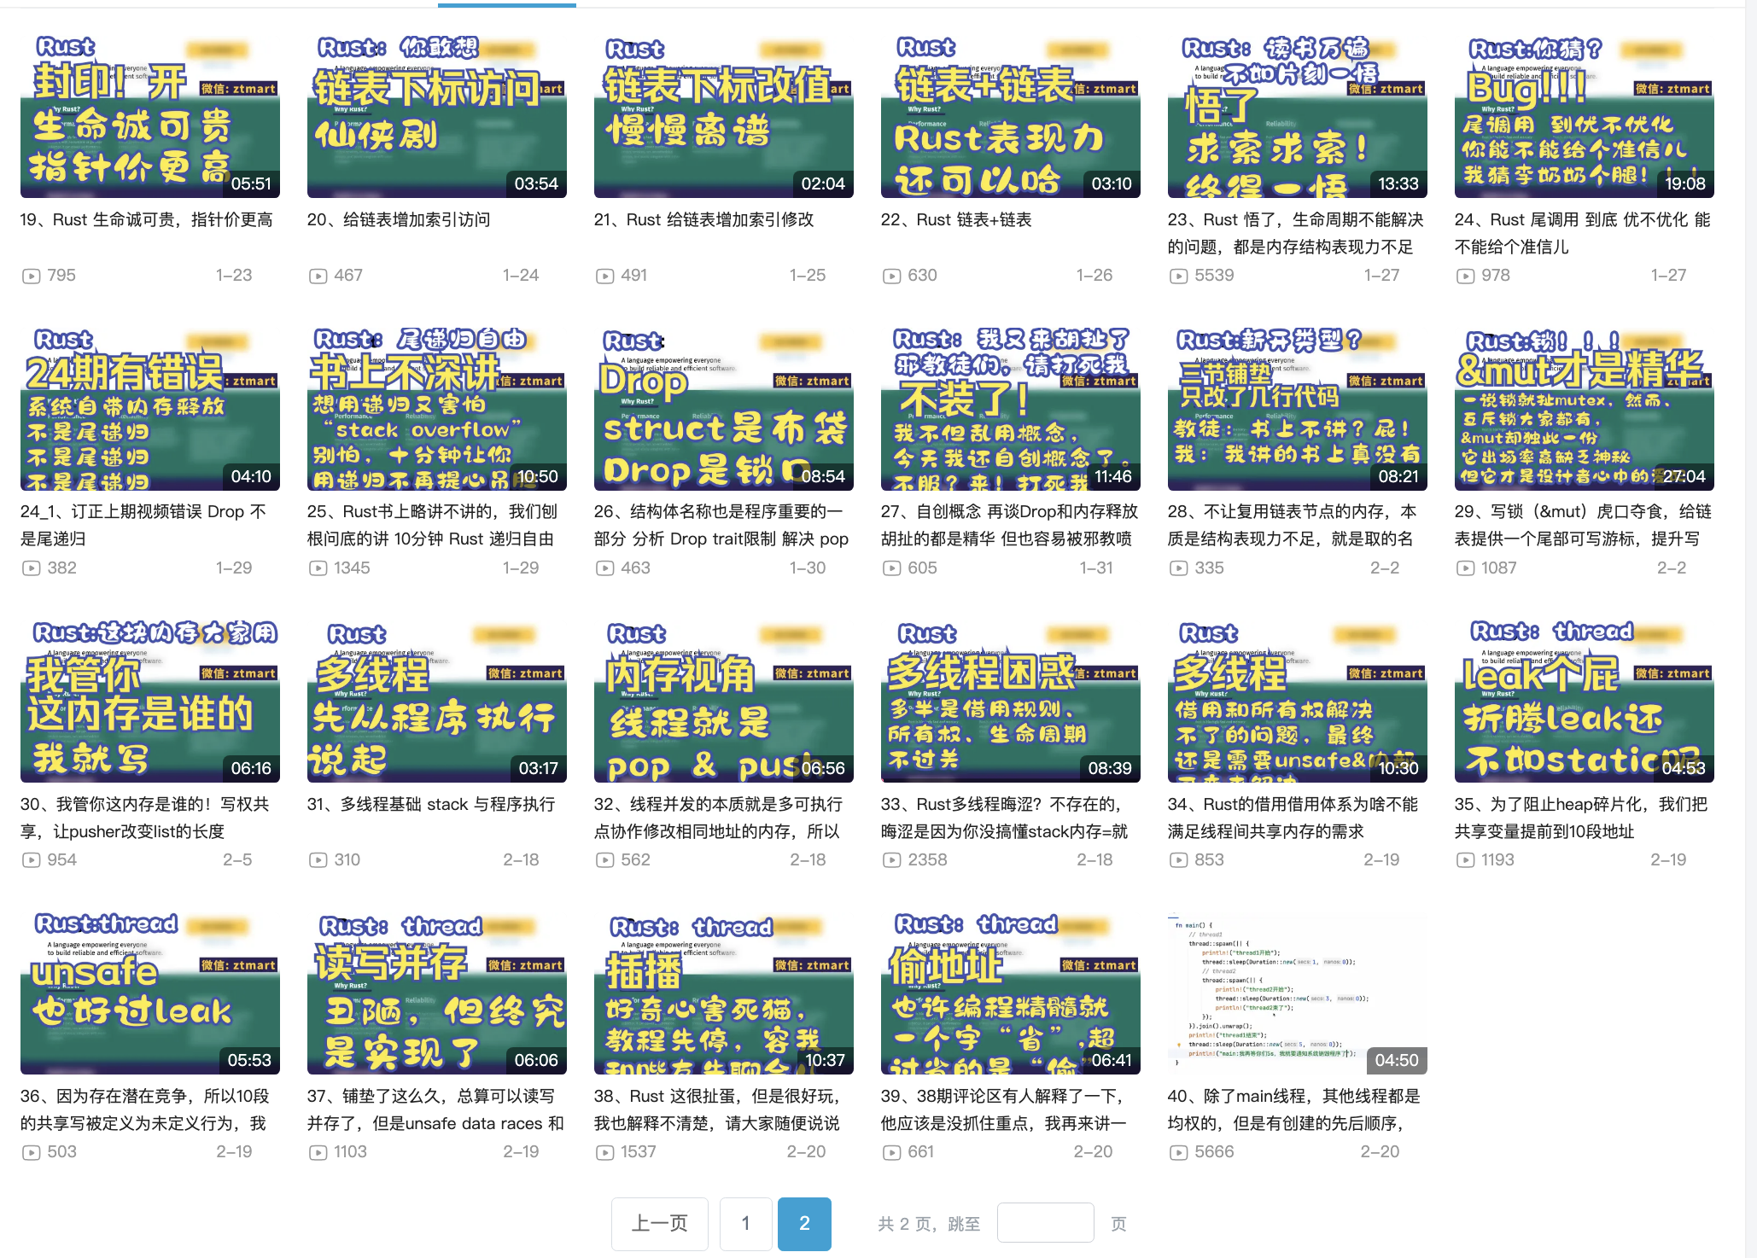Click play-count icon beside 1537 plays
Screen dimensions: 1757x1258
(x=604, y=1152)
